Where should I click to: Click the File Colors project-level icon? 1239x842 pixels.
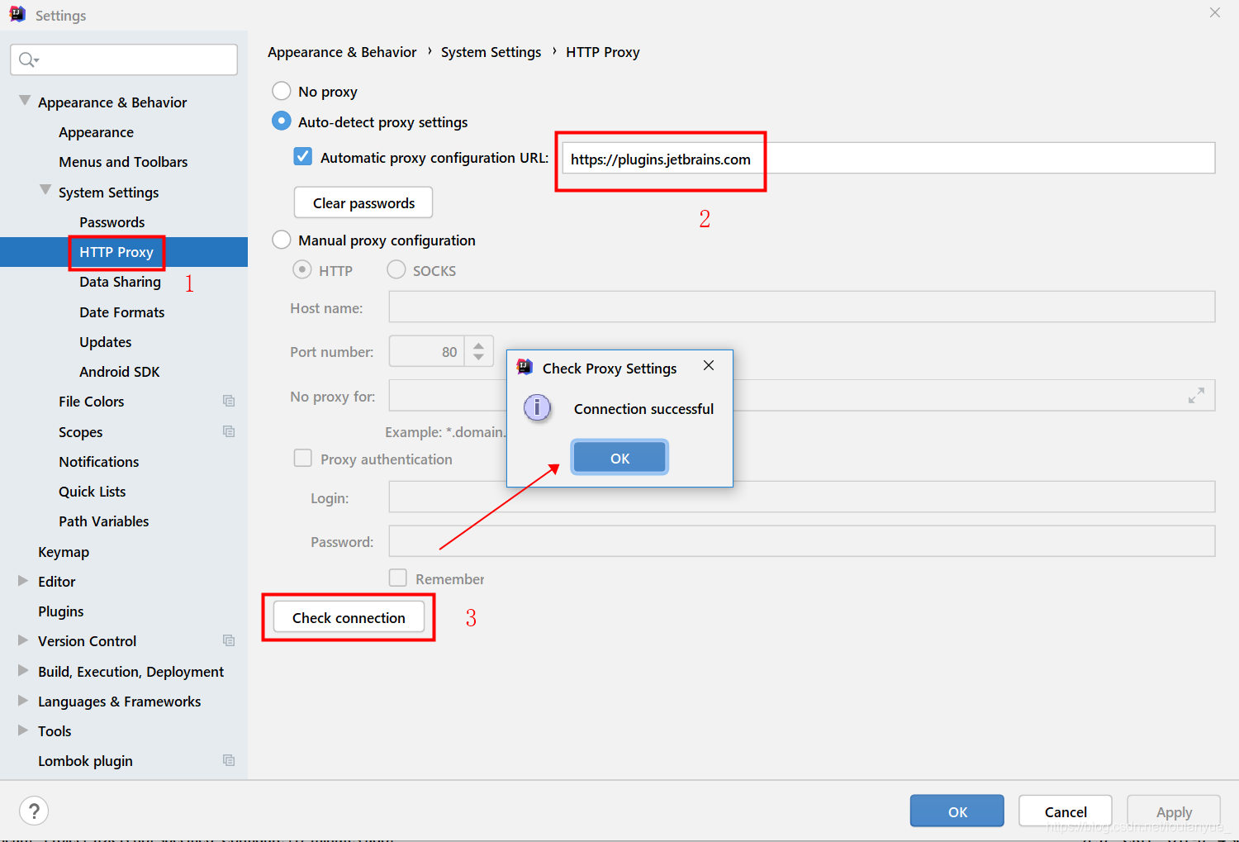(x=229, y=402)
